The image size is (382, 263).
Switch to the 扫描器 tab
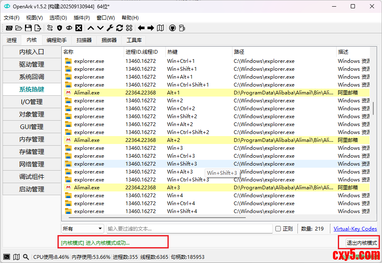(84, 40)
